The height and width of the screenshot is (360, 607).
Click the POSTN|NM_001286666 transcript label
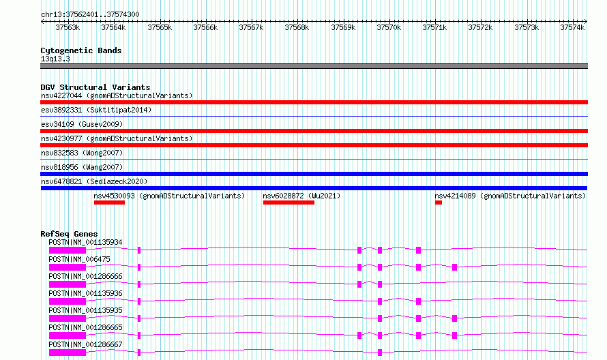click(85, 276)
